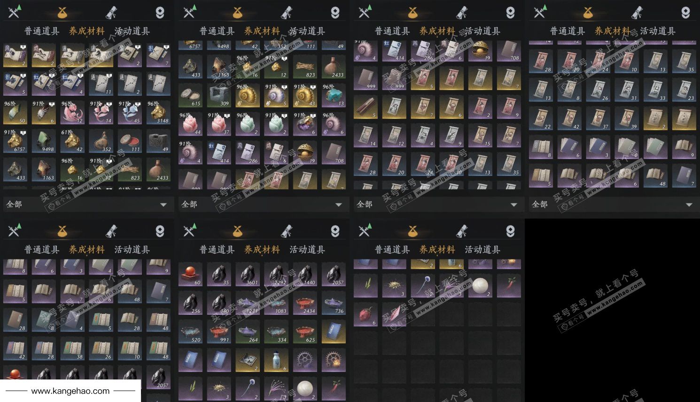700x402 pixels.
Task: Open the www.kangehao.com link on white banner
Action: click(70, 391)
